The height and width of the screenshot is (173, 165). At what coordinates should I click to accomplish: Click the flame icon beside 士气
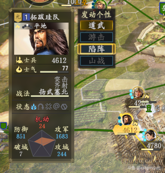[x=19, y=69]
